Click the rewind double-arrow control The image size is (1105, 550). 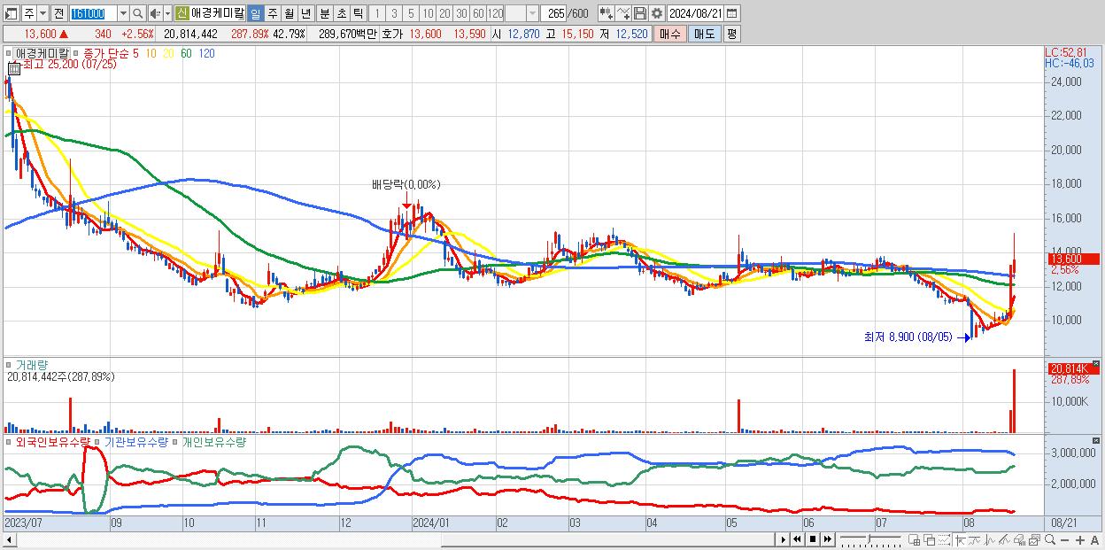point(797,539)
